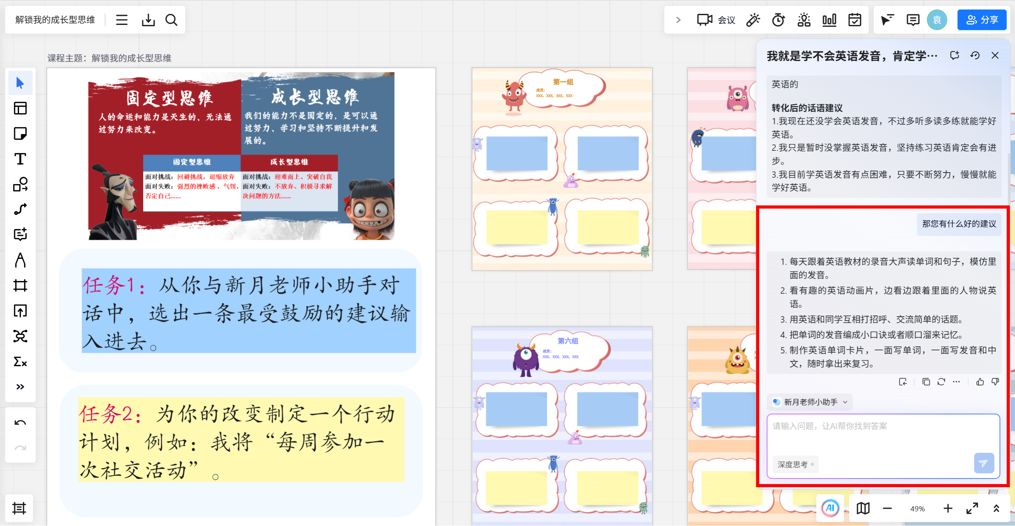
Task: Start a 会议 meeting
Action: pos(716,20)
